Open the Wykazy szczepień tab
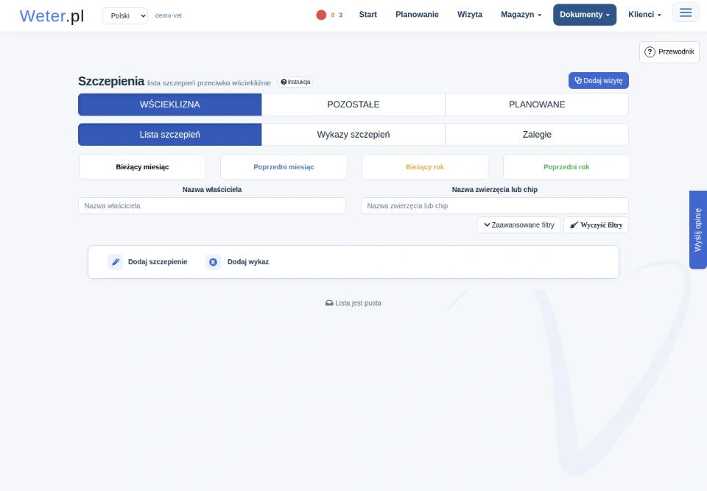The height and width of the screenshot is (491, 707). click(x=353, y=135)
